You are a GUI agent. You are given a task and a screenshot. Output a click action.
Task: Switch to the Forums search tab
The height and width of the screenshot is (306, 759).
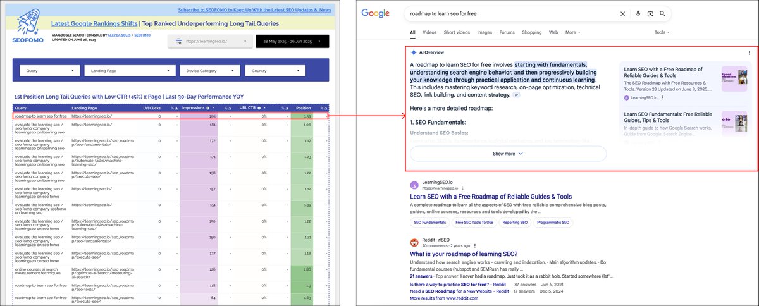click(507, 32)
